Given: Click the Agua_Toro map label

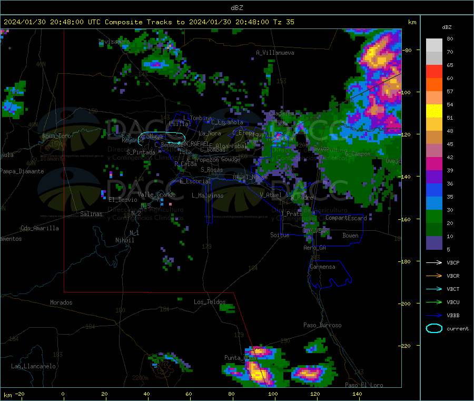Looking at the screenshot, I should (56, 136).
